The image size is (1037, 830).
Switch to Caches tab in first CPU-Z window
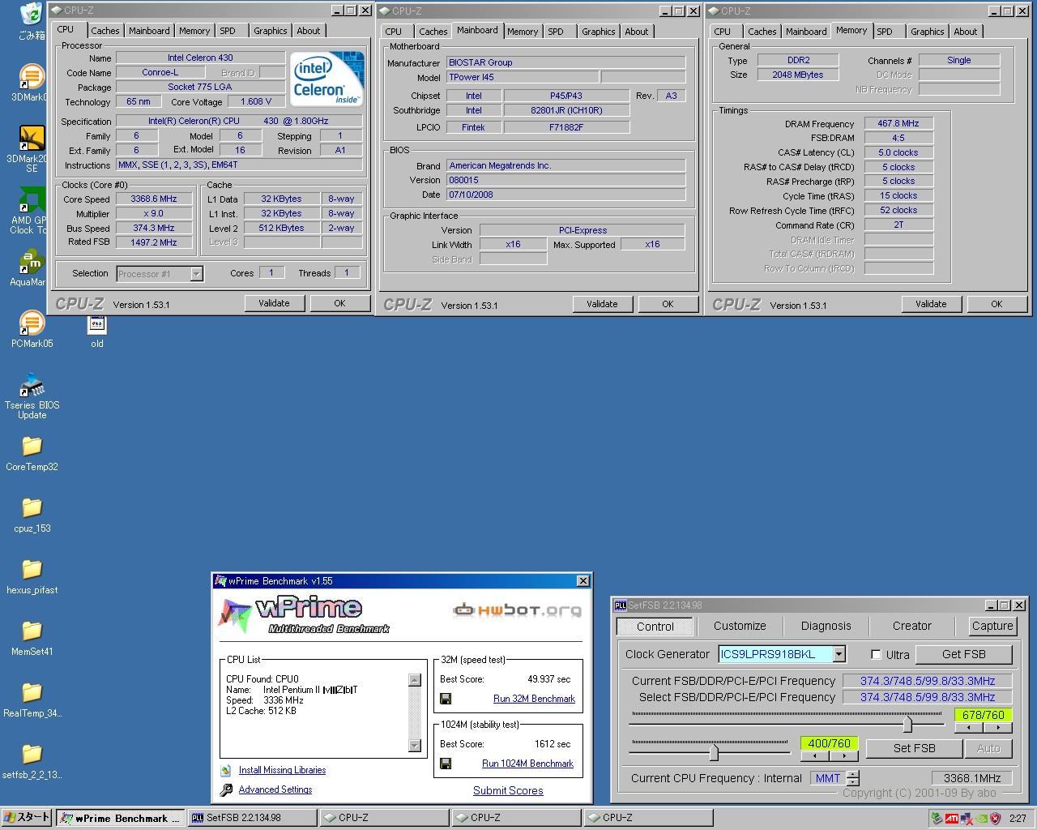click(x=105, y=31)
